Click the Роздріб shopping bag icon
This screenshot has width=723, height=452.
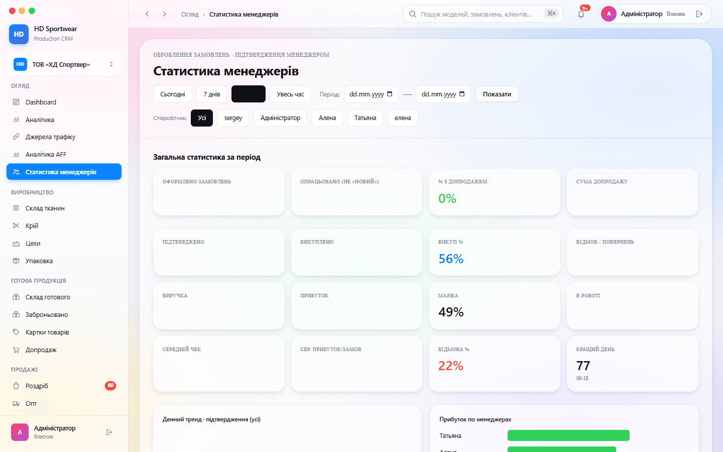click(16, 386)
